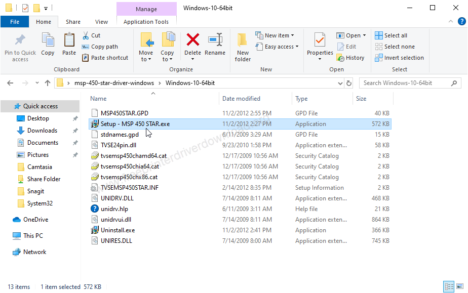Click quick access toolbar New folder icon
This screenshot has height=293, width=468.
(36, 8)
